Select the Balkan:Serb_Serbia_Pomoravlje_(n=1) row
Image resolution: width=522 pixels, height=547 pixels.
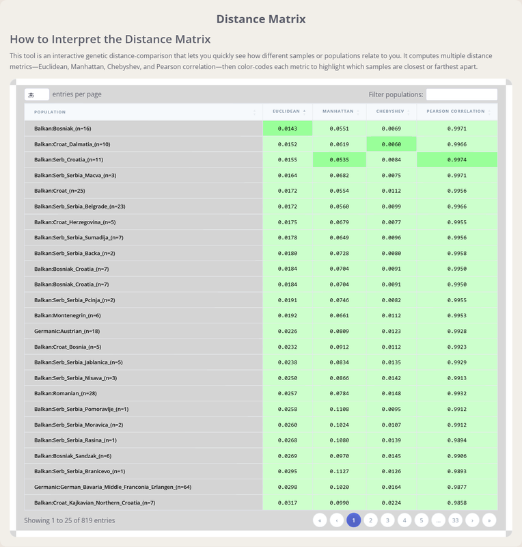point(261,409)
